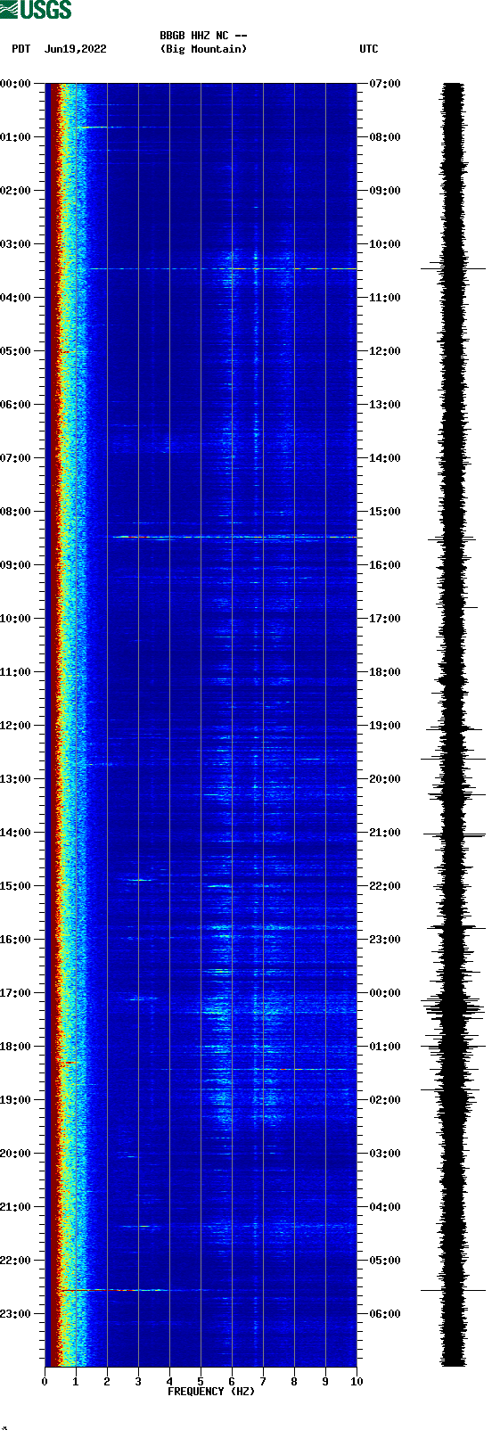
Task: Click the 01:00 PDT time label
Action: 15,137
